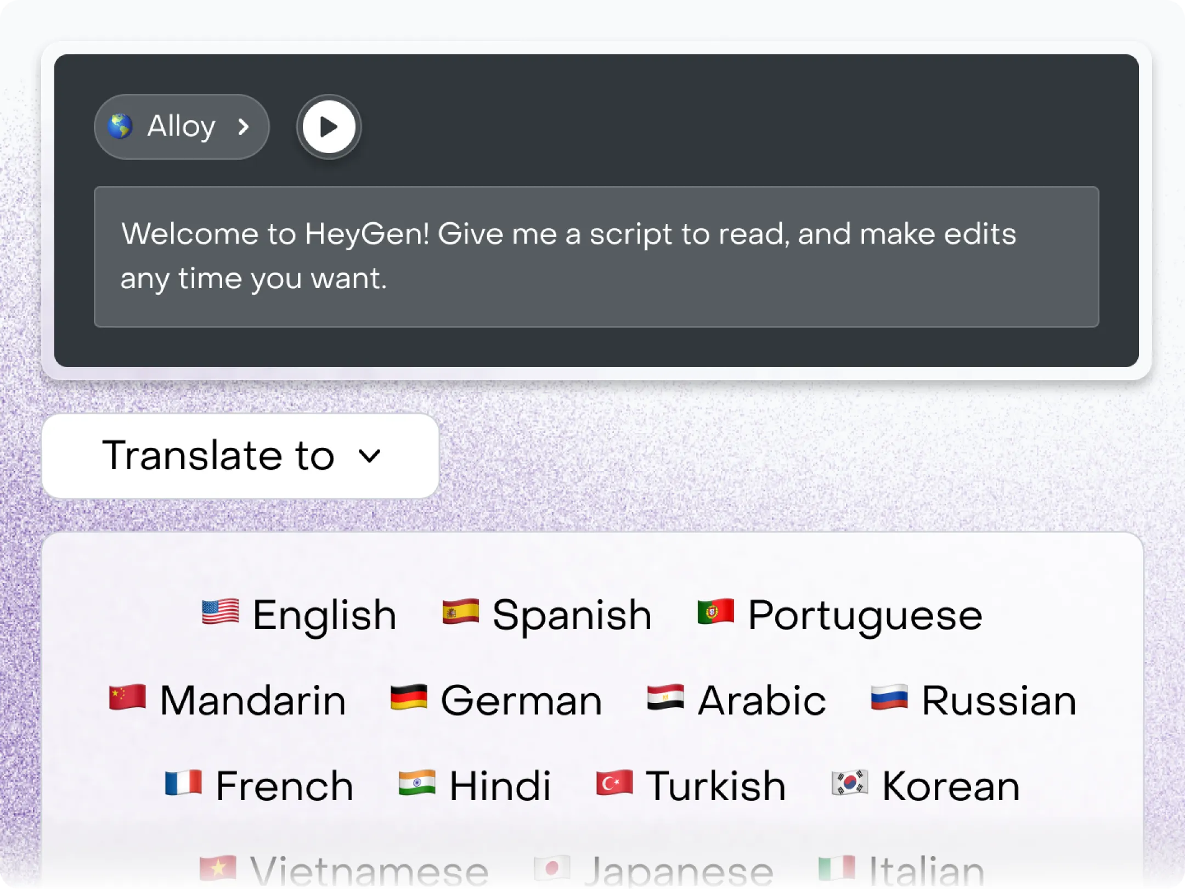Viewport: 1185px width, 889px height.
Task: Choose Vietnamese at the list bottom
Action: (369, 871)
